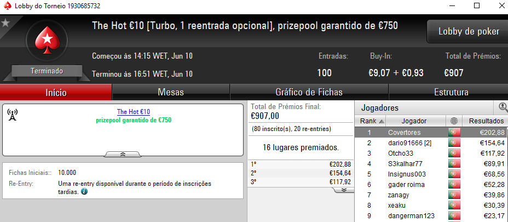Open the Estrutura tab
Screen dimensions: 508x222
(451, 92)
